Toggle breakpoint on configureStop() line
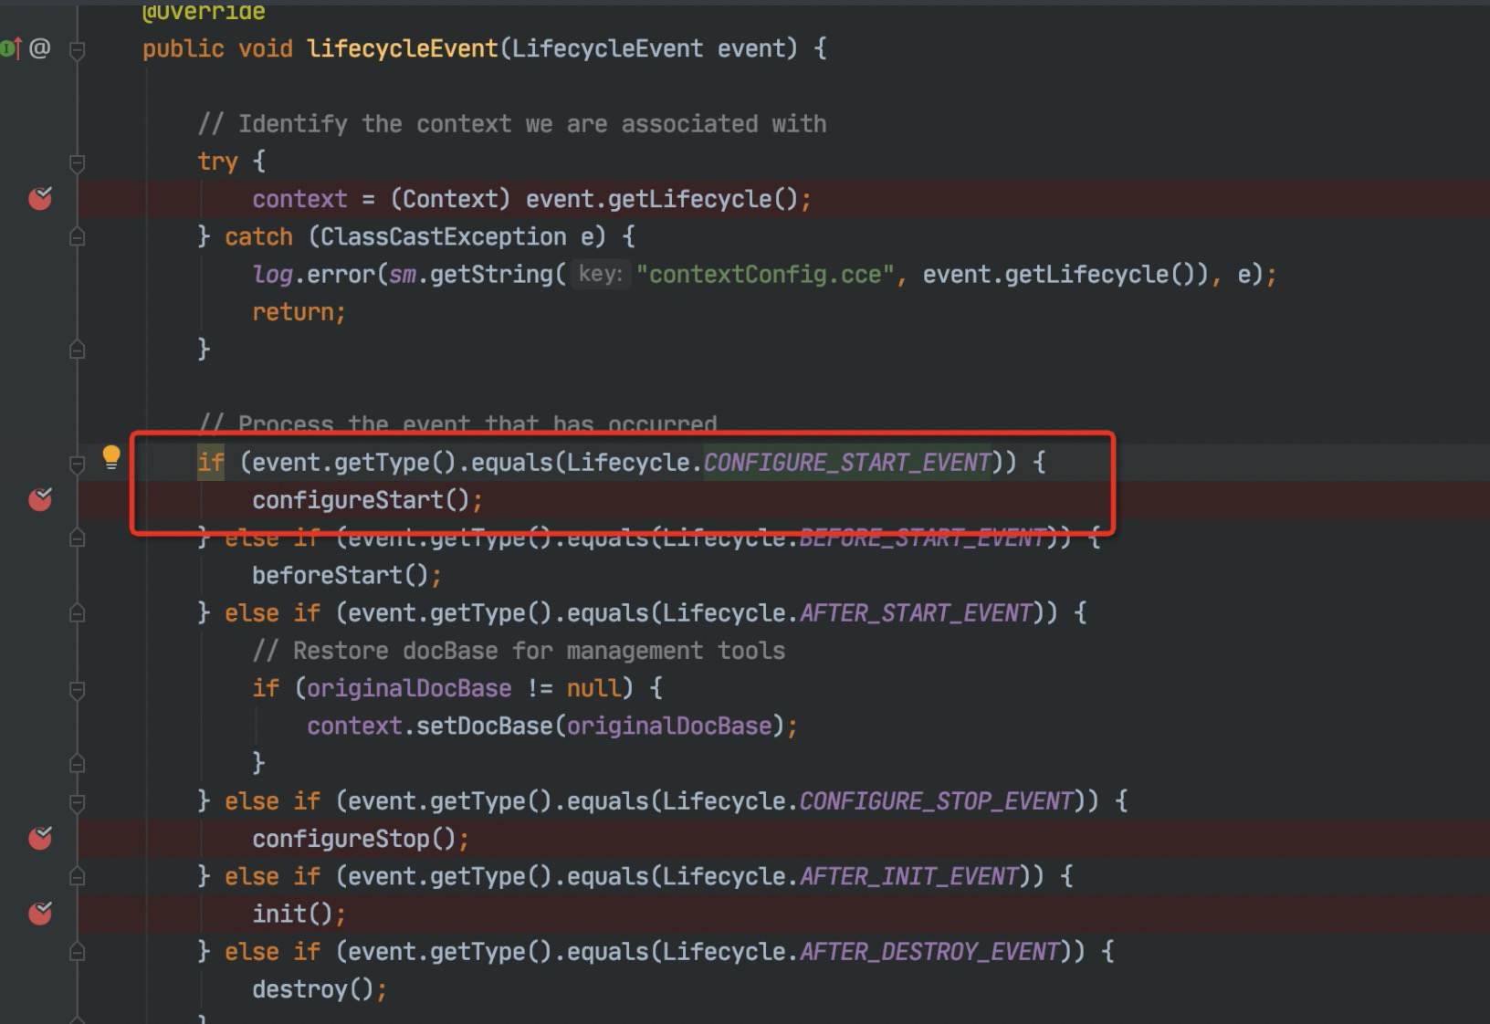Viewport: 1490px width, 1024px height. [40, 838]
